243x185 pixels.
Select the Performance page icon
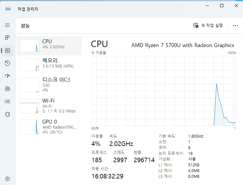7,50
